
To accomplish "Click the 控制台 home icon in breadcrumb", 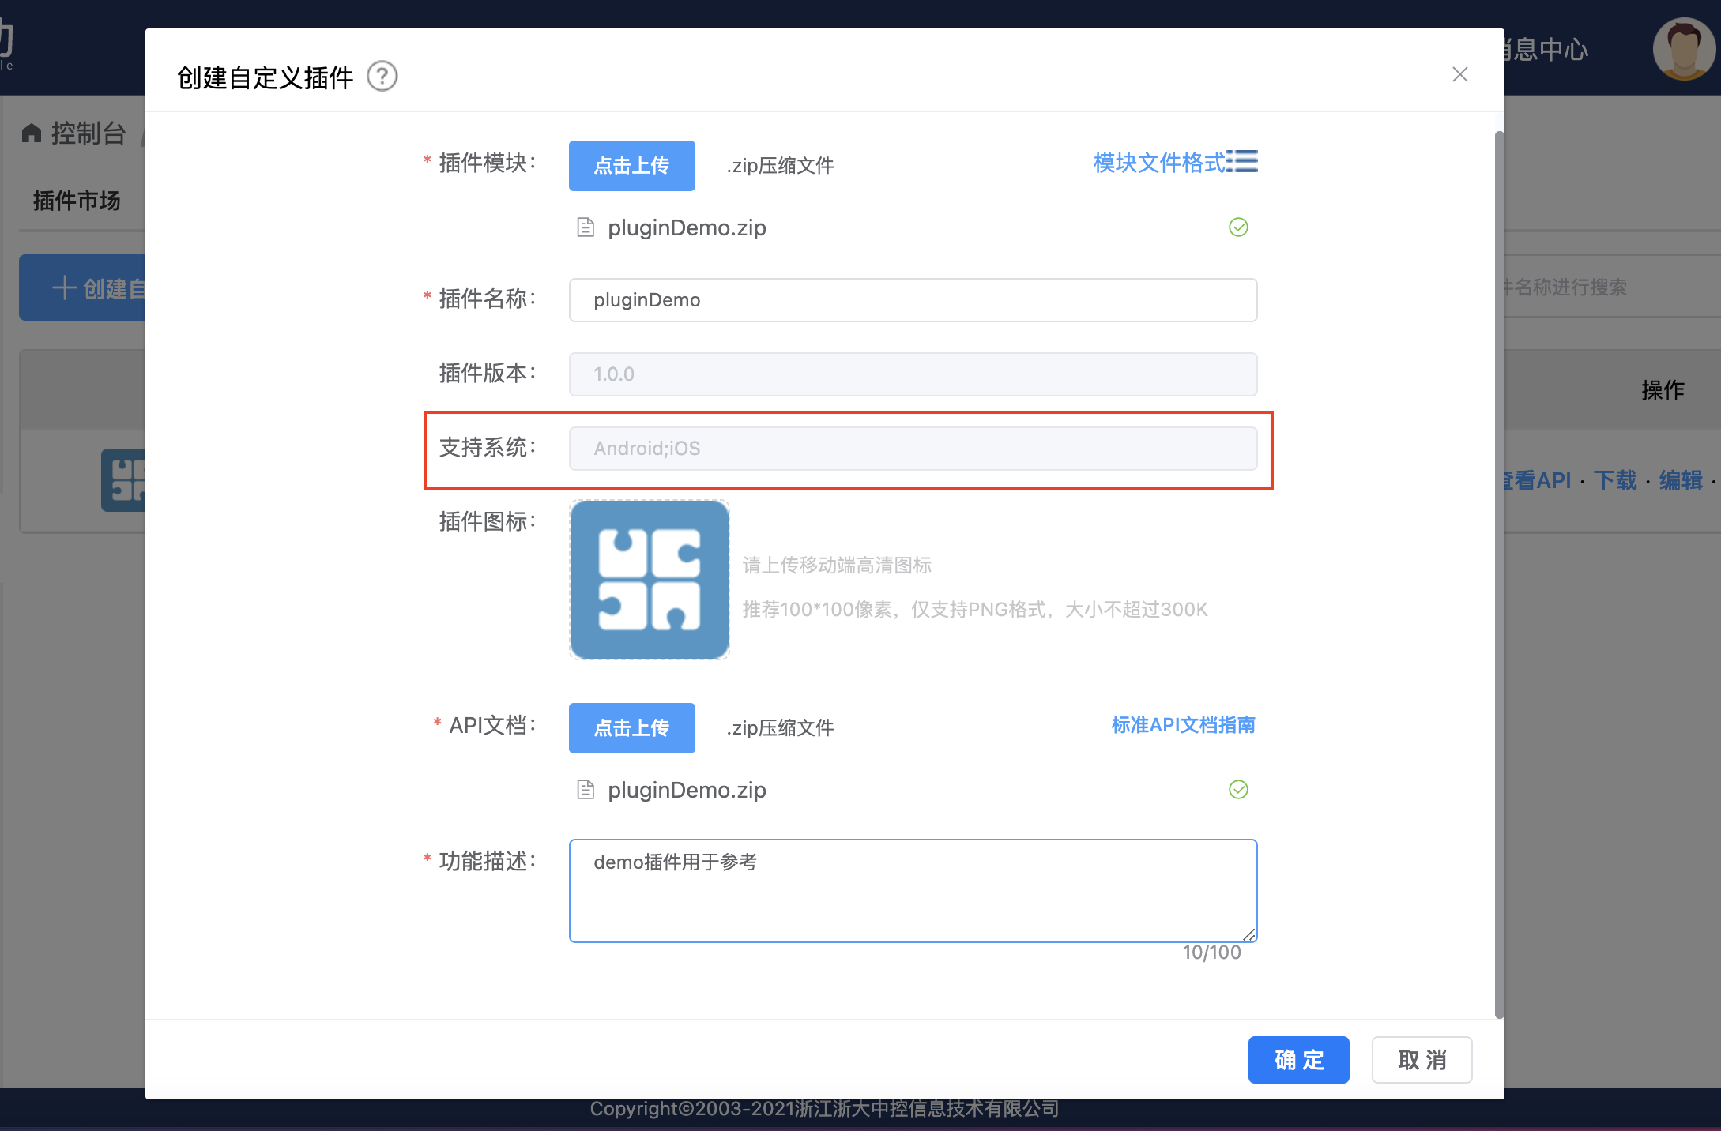I will point(31,133).
